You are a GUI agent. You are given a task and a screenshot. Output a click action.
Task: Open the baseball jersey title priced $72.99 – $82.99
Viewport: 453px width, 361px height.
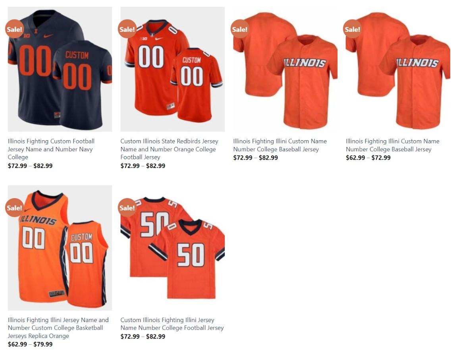pos(280,145)
